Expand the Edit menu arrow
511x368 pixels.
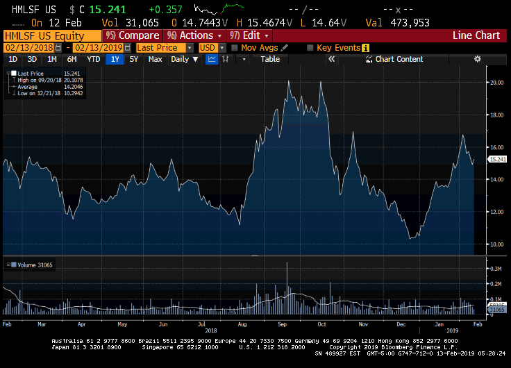(x=267, y=35)
